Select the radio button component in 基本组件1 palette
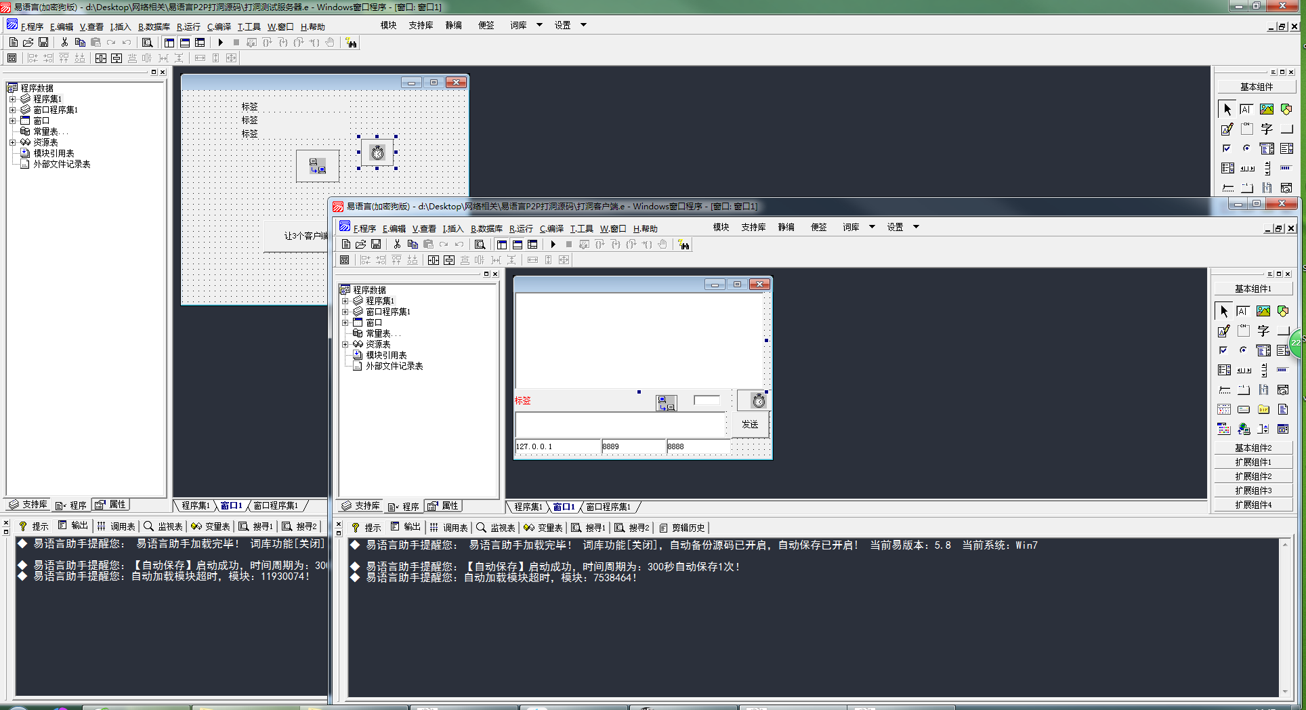Screen dimensions: 1306x710 coord(1242,350)
